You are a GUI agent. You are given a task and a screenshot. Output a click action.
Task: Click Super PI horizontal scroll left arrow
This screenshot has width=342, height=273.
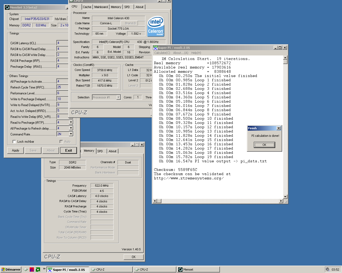pyautogui.click(x=155, y=201)
